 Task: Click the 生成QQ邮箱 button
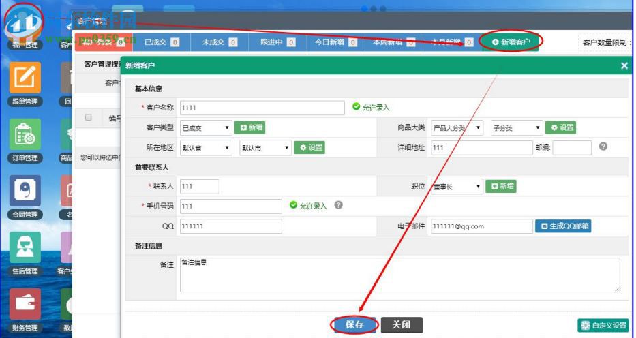coord(563,226)
